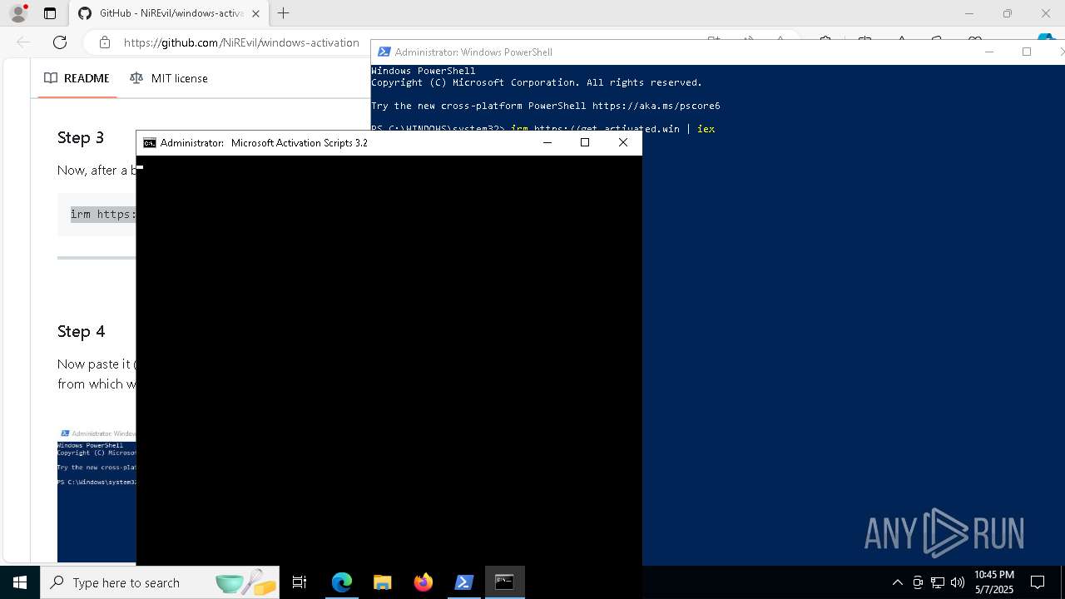Open the Windows Start menu
This screenshot has height=599, width=1065.
(x=20, y=582)
